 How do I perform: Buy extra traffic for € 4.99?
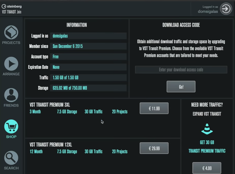tap(207, 168)
